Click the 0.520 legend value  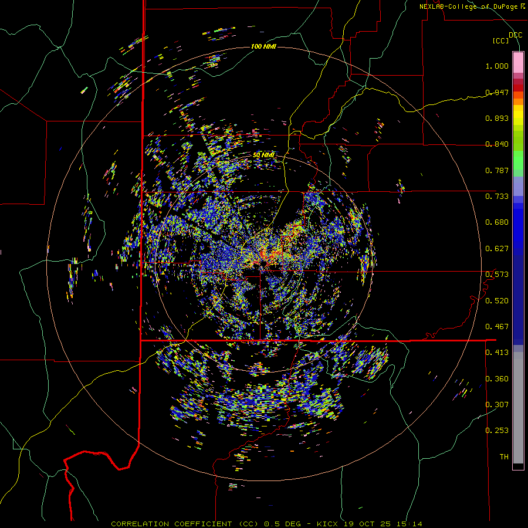click(x=497, y=301)
